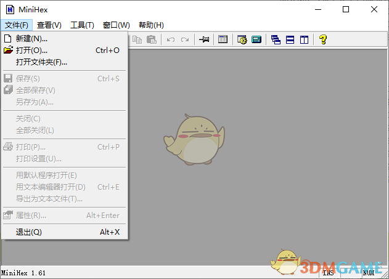Click the NUM status bar indicator
Viewport: 389px width, 279px height.
(x=369, y=273)
